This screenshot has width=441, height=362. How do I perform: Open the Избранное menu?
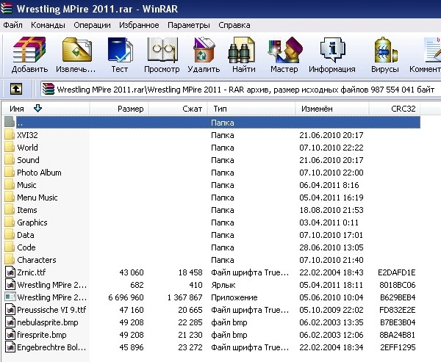coord(139,25)
